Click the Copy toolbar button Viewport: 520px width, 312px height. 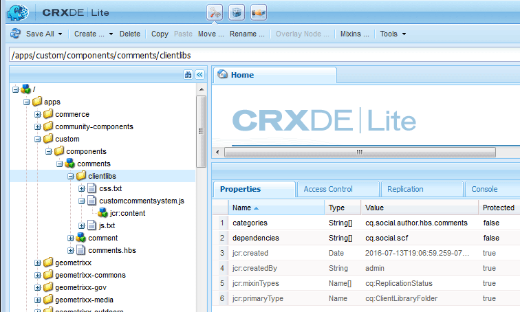pyautogui.click(x=160, y=34)
